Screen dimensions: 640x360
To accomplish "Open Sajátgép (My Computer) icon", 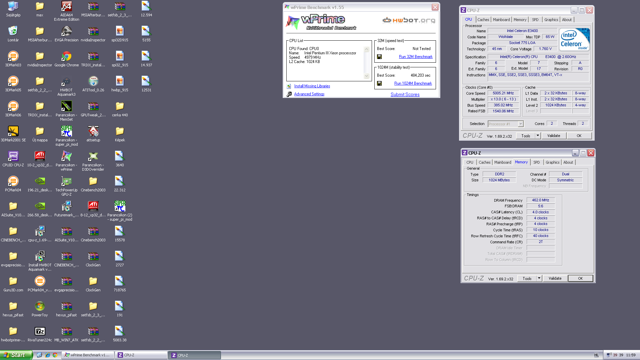I will pyautogui.click(x=13, y=6).
